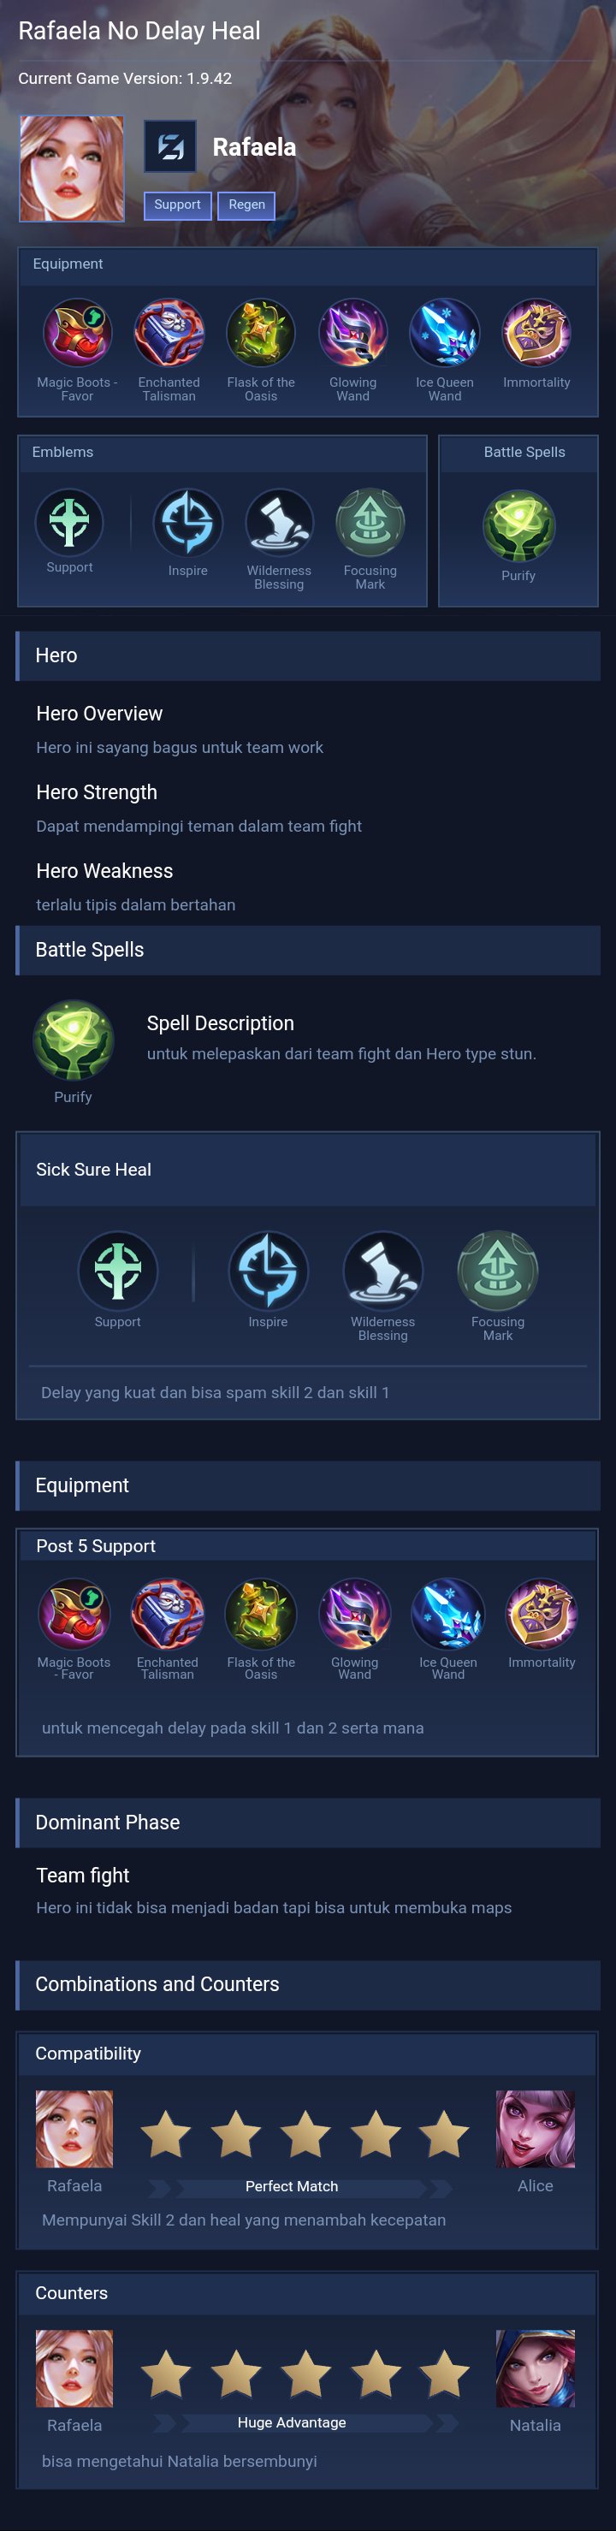Open the Purify icon in the top Battle Spells panel
Image resolution: width=616 pixels, height=2531 pixels.
click(x=518, y=525)
